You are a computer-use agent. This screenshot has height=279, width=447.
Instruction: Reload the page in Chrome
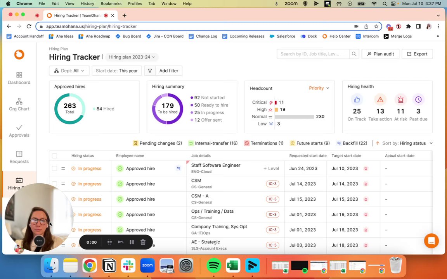click(x=29, y=26)
